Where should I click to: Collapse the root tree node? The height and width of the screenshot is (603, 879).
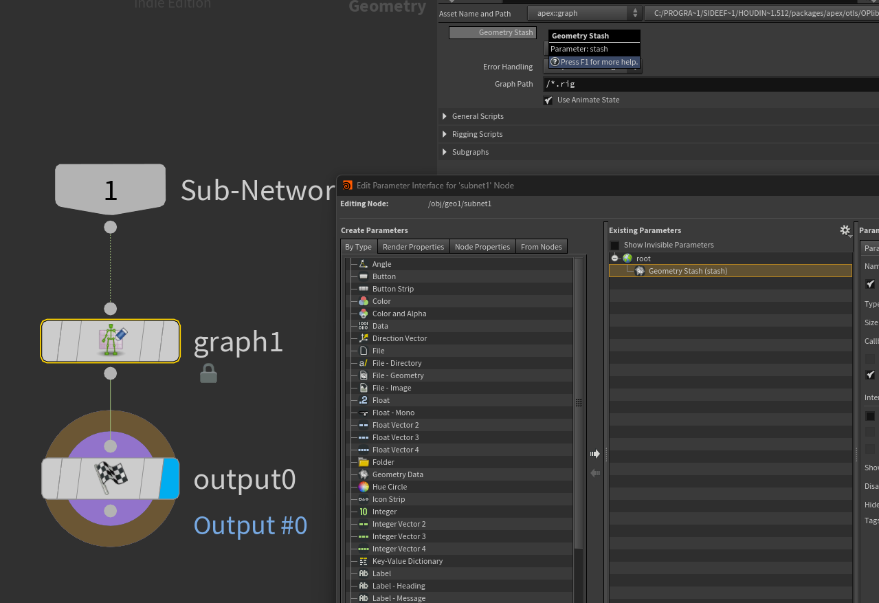[x=615, y=259]
